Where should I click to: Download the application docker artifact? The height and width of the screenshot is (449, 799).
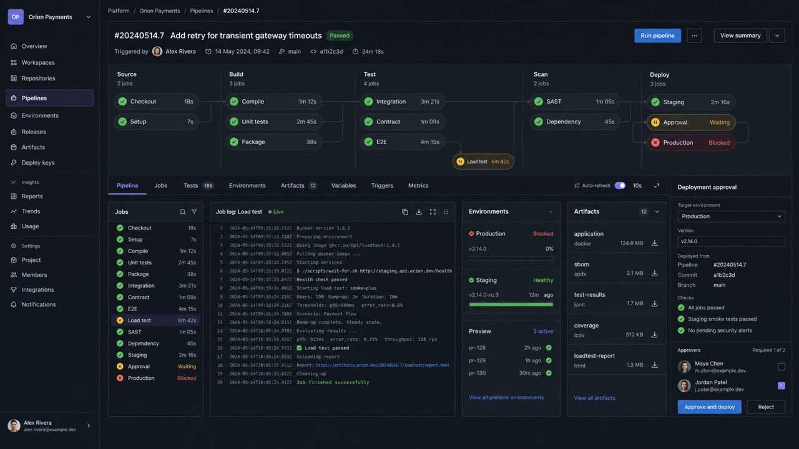655,243
